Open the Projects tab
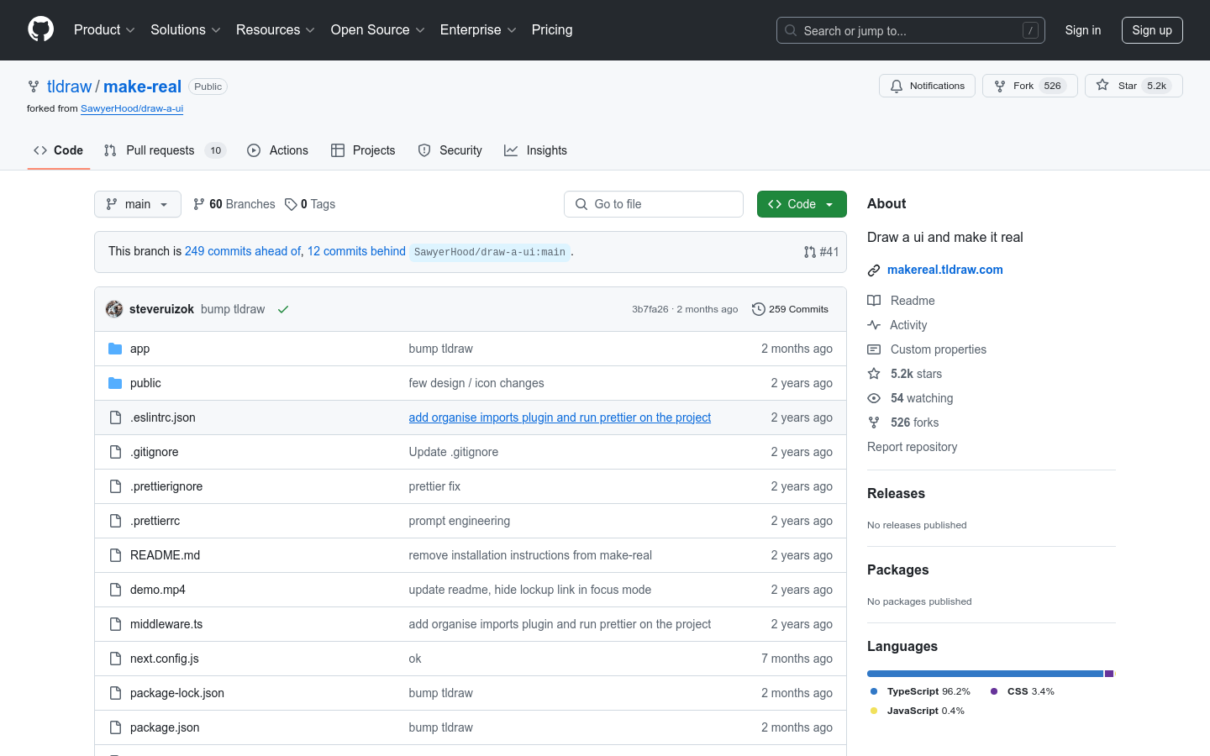 click(363, 150)
